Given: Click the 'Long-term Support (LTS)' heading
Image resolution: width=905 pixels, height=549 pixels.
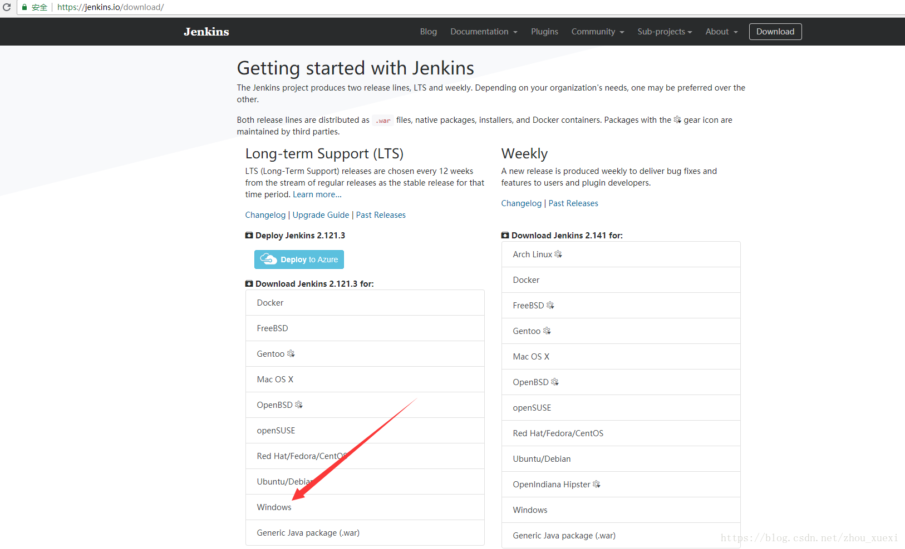Looking at the screenshot, I should pyautogui.click(x=324, y=154).
